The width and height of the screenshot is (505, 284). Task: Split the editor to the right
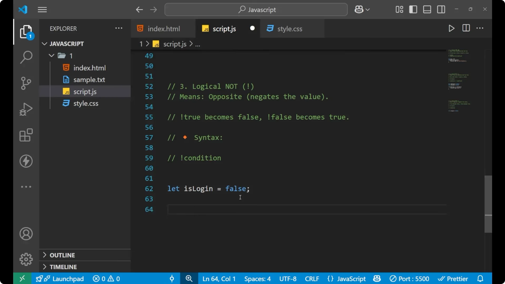(466, 28)
